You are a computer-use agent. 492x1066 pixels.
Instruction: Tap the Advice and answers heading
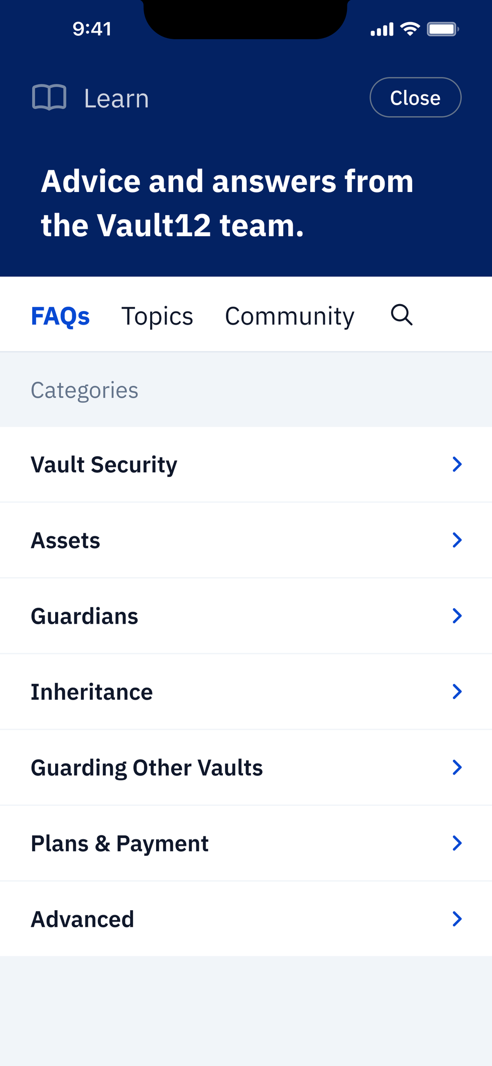coord(227,204)
